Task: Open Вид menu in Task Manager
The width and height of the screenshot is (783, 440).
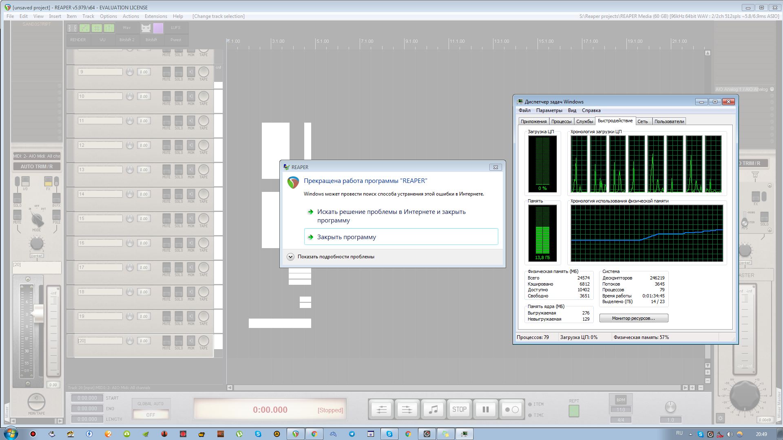Action: pos(572,110)
